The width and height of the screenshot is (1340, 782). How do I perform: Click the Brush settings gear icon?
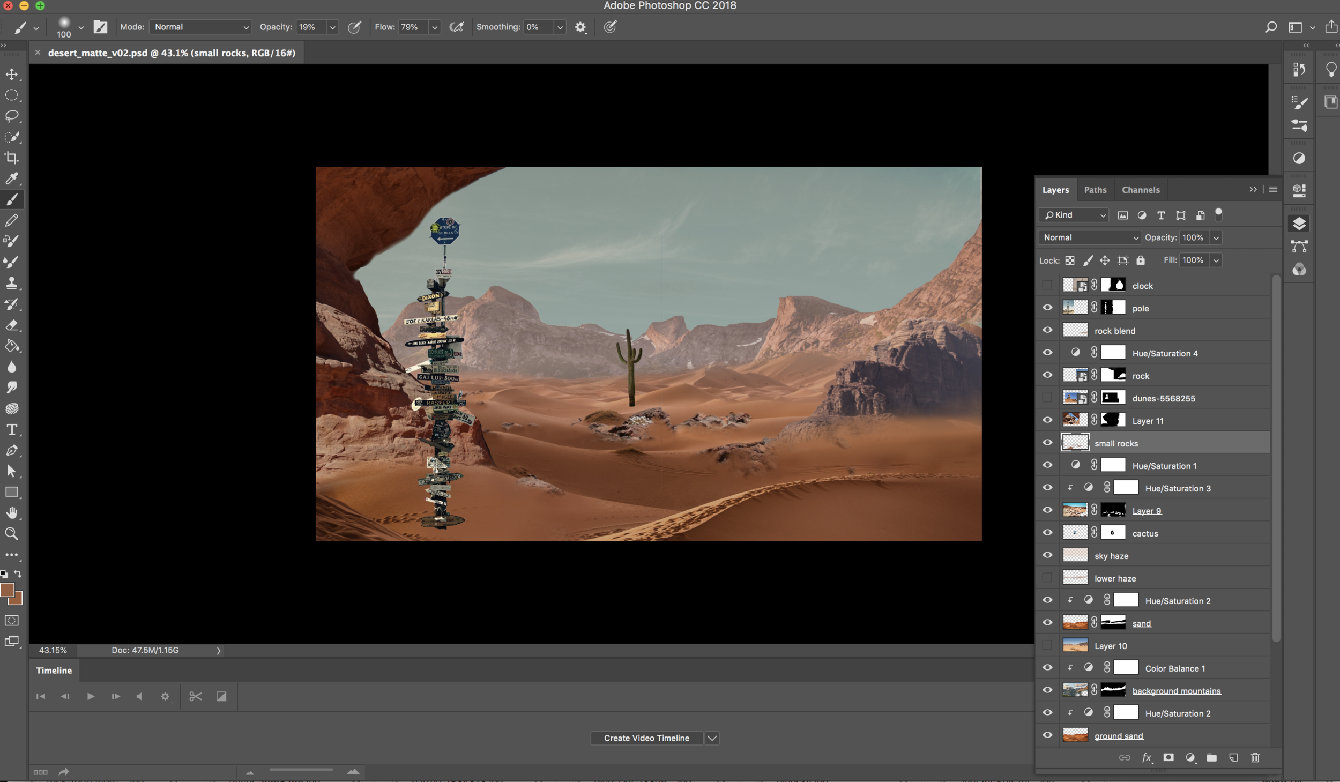coord(580,26)
